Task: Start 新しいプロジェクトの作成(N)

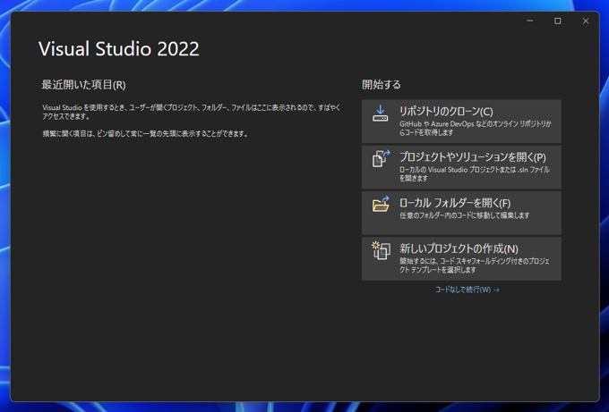Action: tap(461, 258)
